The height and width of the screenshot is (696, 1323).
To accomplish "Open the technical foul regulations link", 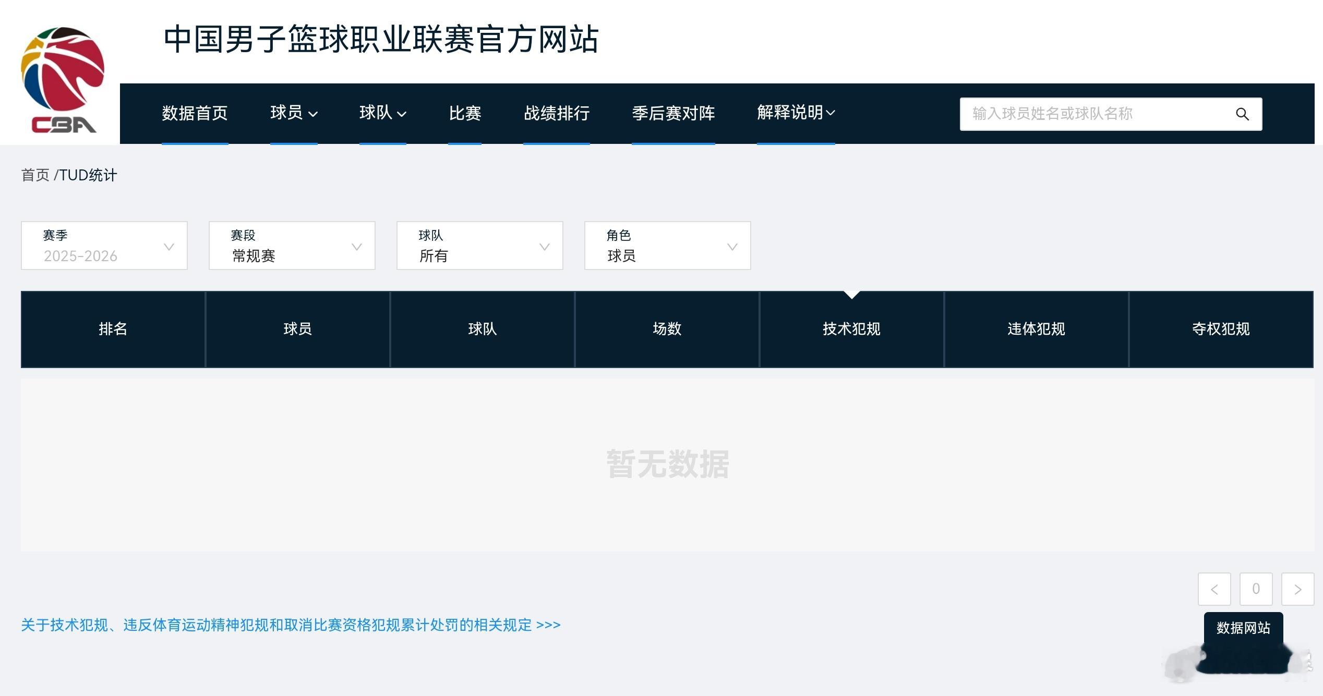I will [290, 625].
